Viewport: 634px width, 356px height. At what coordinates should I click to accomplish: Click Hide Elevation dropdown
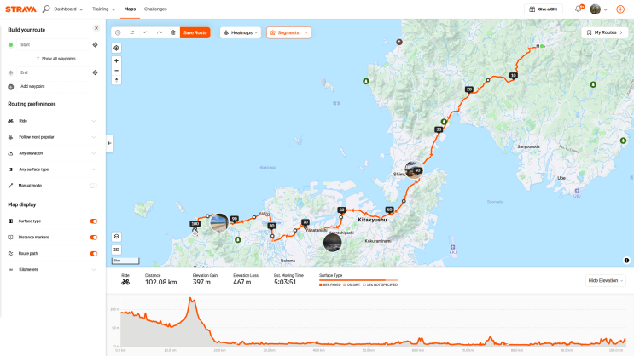click(x=606, y=280)
